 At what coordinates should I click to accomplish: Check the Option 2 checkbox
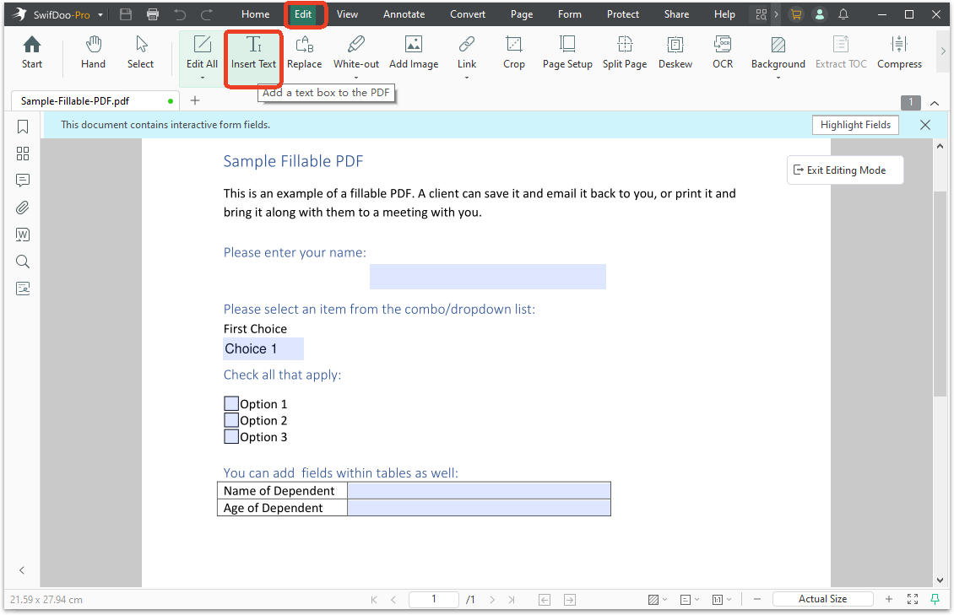point(231,420)
